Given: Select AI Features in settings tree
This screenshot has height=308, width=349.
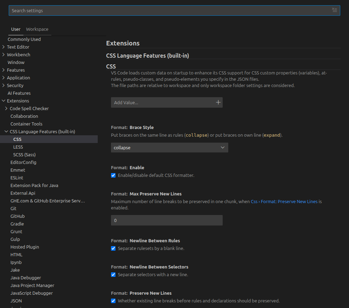Looking at the screenshot, I should pos(19,93).
